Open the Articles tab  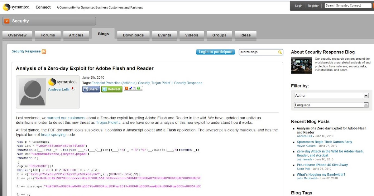(x=76, y=35)
